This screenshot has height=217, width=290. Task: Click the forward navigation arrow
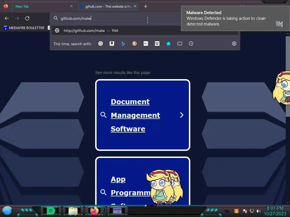tap(17, 18)
